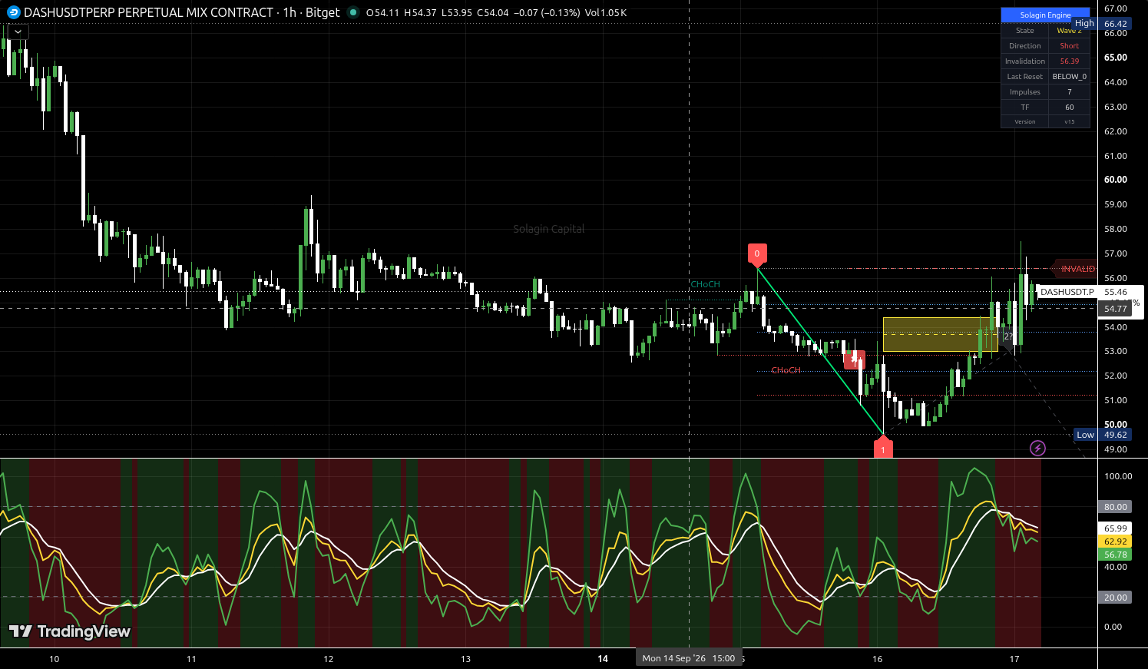Image resolution: width=1148 pixels, height=669 pixels.
Task: Click the green CHoCH label
Action: 705,284
